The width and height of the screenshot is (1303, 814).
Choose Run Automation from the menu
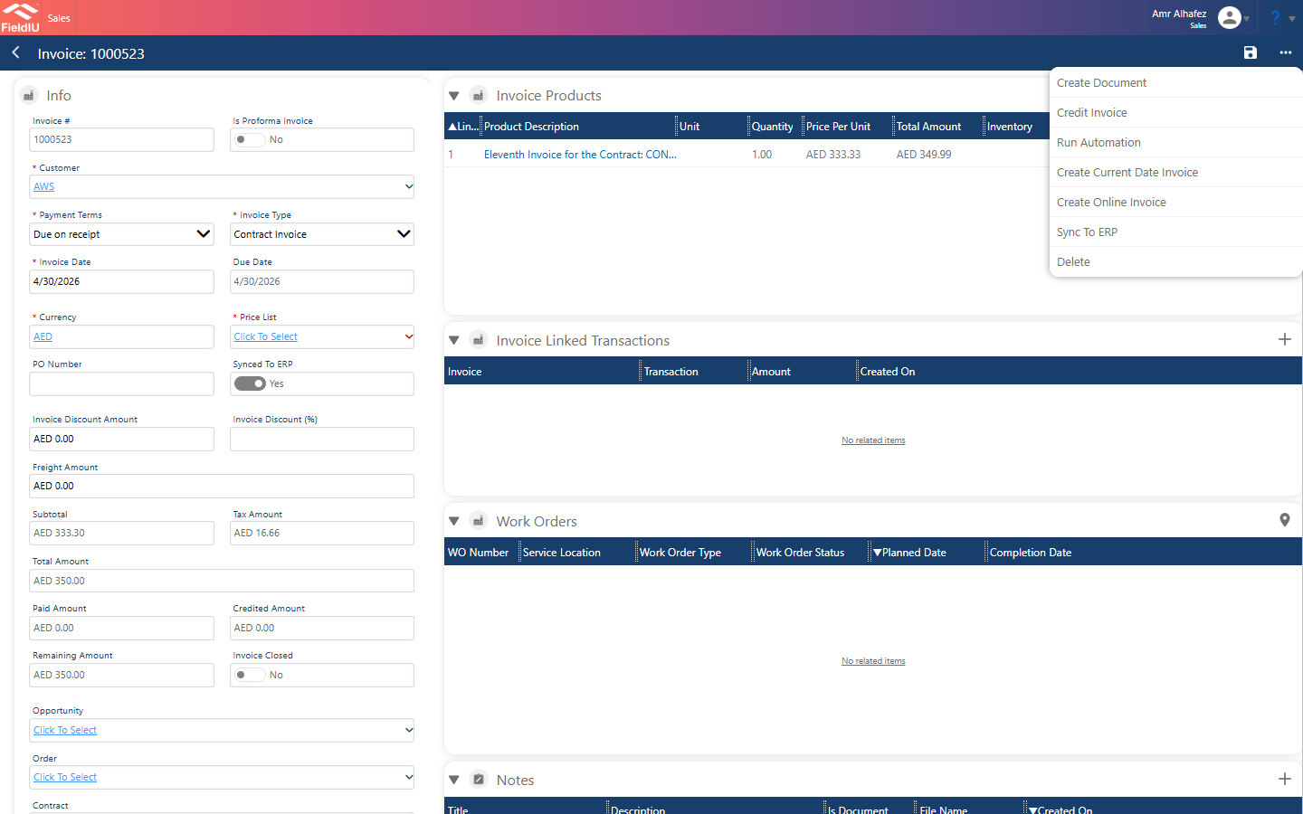click(x=1175, y=142)
